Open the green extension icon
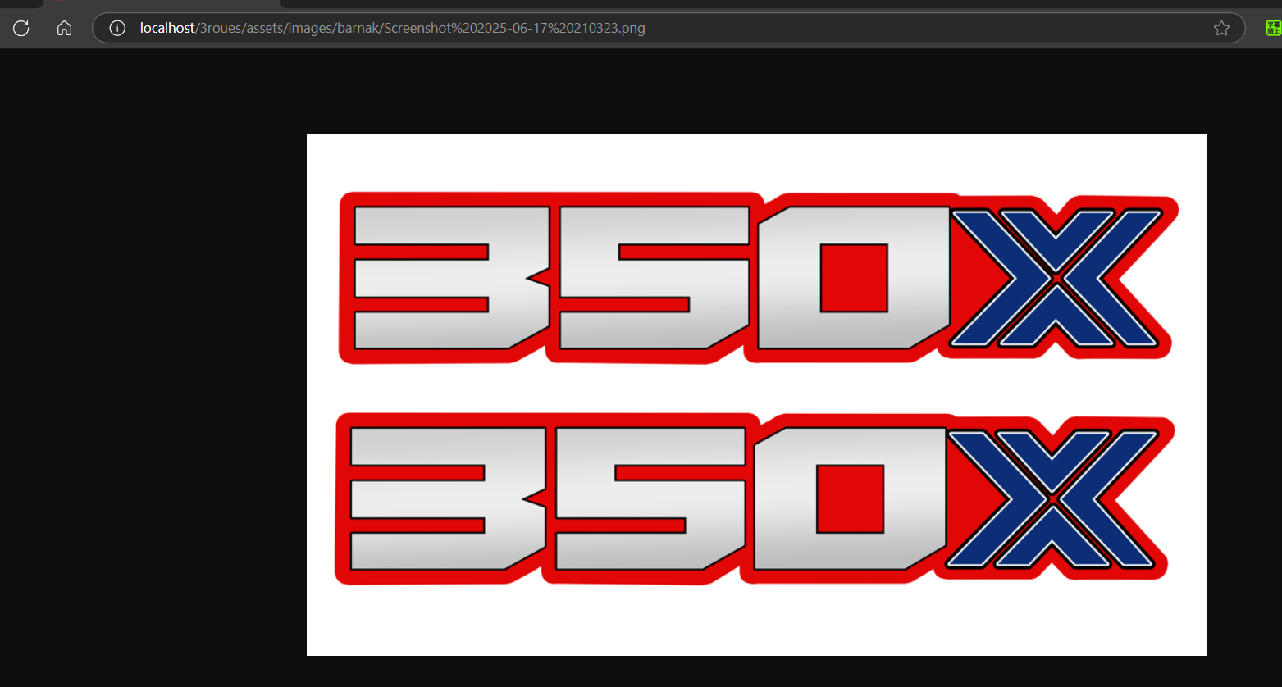Image resolution: width=1282 pixels, height=687 pixels. 1272,29
